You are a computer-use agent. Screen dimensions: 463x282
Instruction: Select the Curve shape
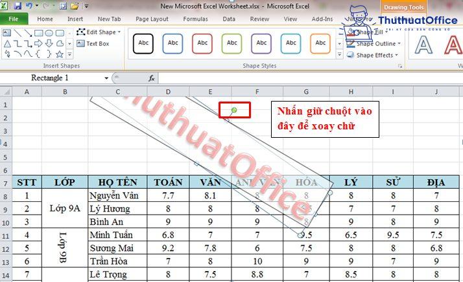point(28,54)
